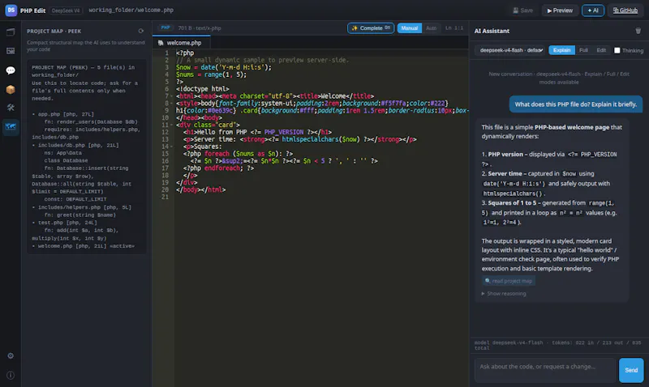649x387 pixels.
Task: Open the GitHub link
Action: (x=625, y=11)
